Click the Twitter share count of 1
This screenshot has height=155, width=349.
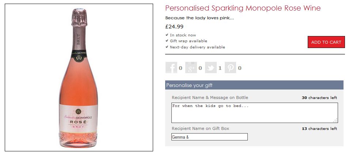coord(220,68)
